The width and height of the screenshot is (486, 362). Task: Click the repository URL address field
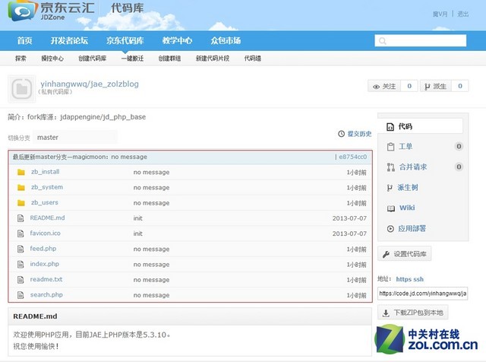[x=422, y=293]
